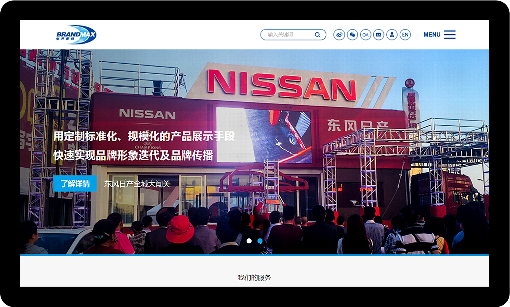
Task: Click the LED video screen in banner
Action: 264,135
